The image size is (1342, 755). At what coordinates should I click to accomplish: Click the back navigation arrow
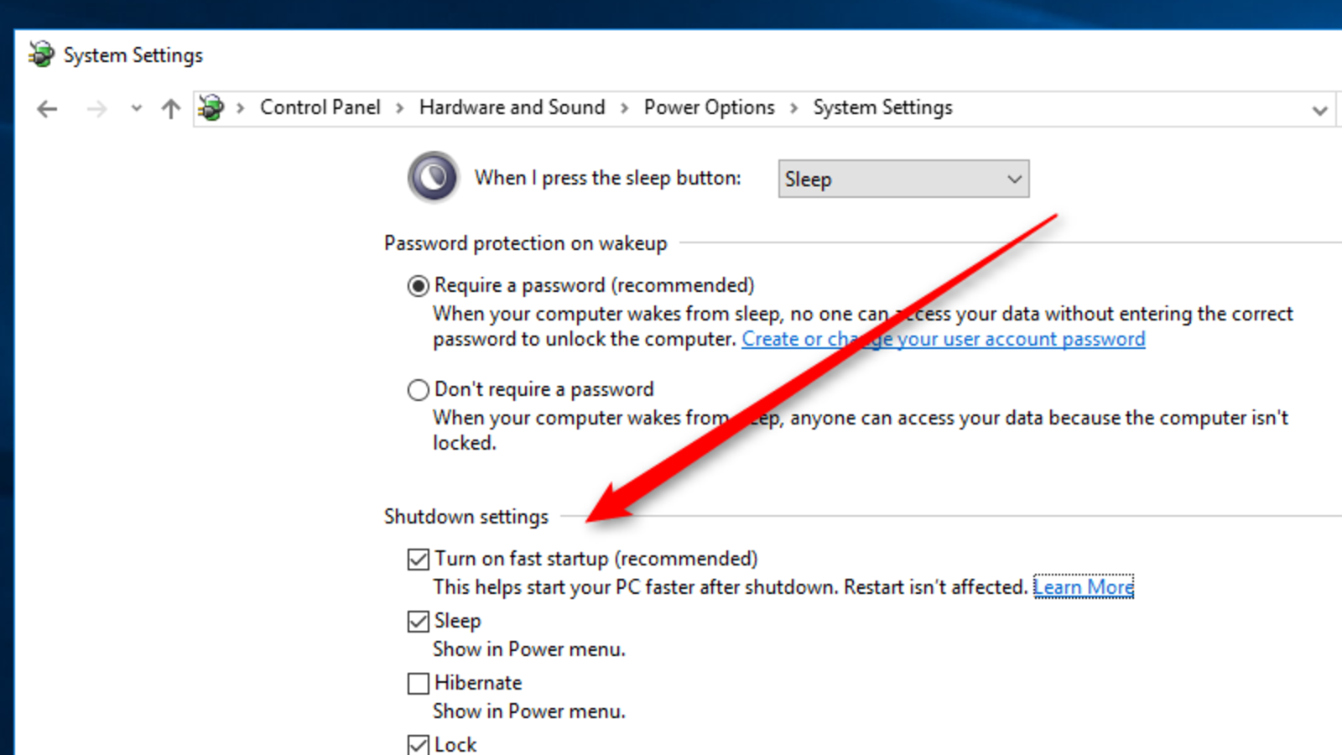[x=46, y=109]
